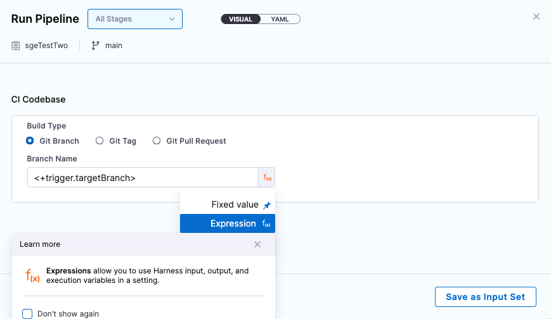Click the f(x) button beside Branch Name
This screenshot has width=551, height=319.
[267, 178]
